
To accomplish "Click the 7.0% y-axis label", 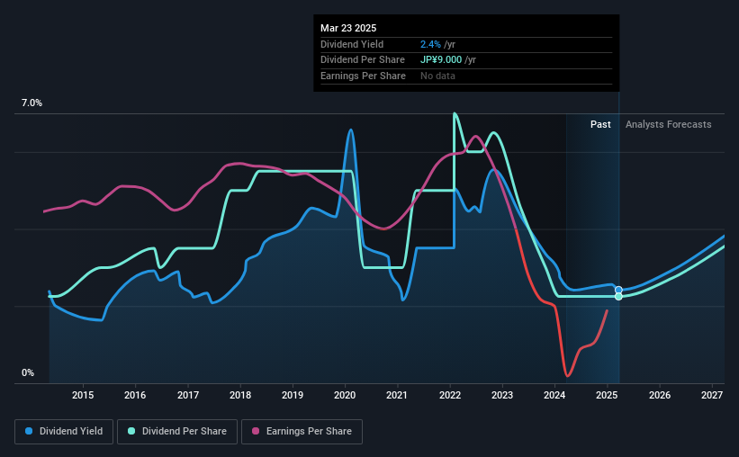I will 32,103.
